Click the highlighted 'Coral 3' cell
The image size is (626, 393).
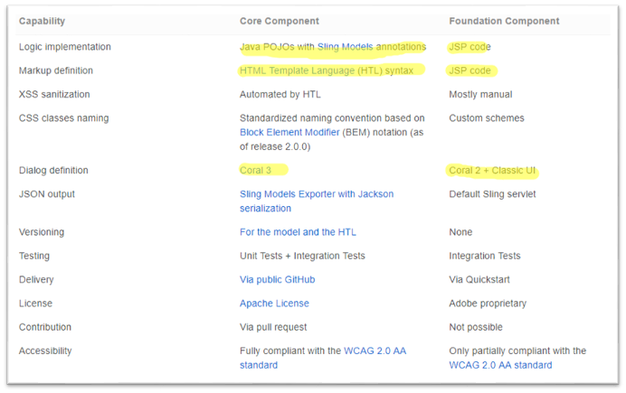[x=255, y=170]
